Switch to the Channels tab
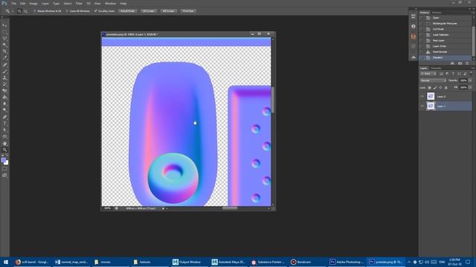 [x=437, y=68]
